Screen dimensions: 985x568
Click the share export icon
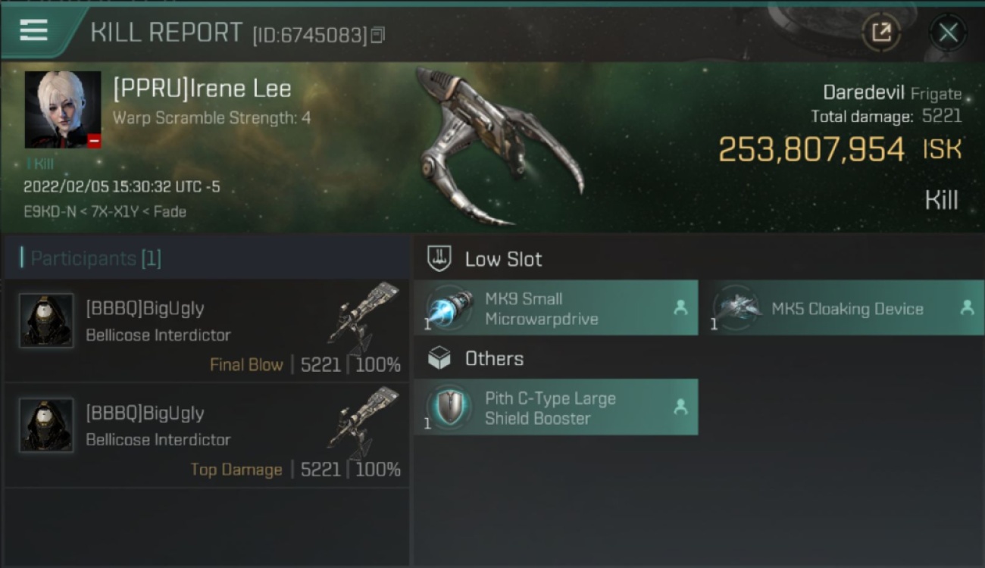coord(880,33)
